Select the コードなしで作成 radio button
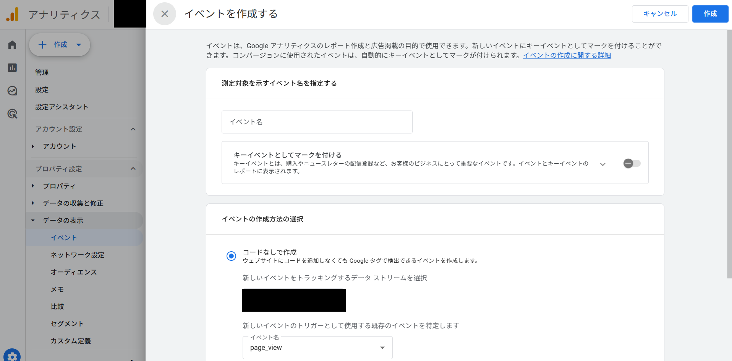The image size is (732, 361). pos(231,256)
